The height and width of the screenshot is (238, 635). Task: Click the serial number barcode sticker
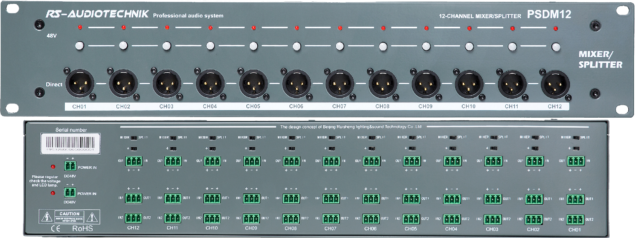(70, 143)
